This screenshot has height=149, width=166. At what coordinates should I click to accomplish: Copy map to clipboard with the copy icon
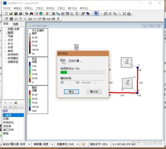click(x=27, y=14)
